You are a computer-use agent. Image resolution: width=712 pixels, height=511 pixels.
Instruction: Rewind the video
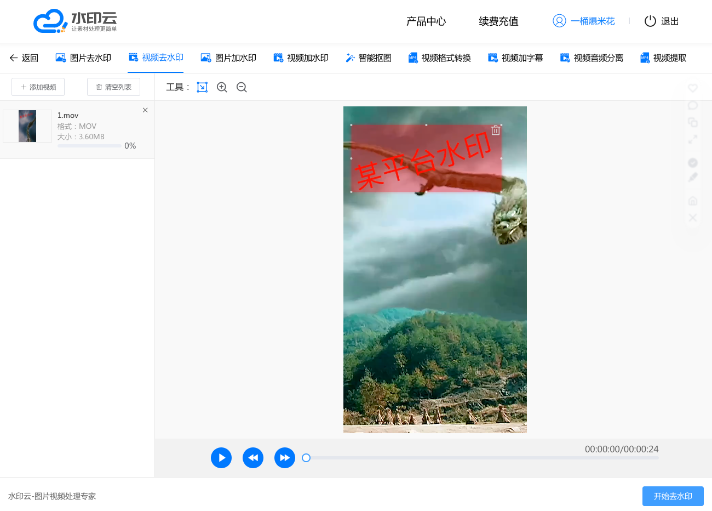tap(253, 458)
